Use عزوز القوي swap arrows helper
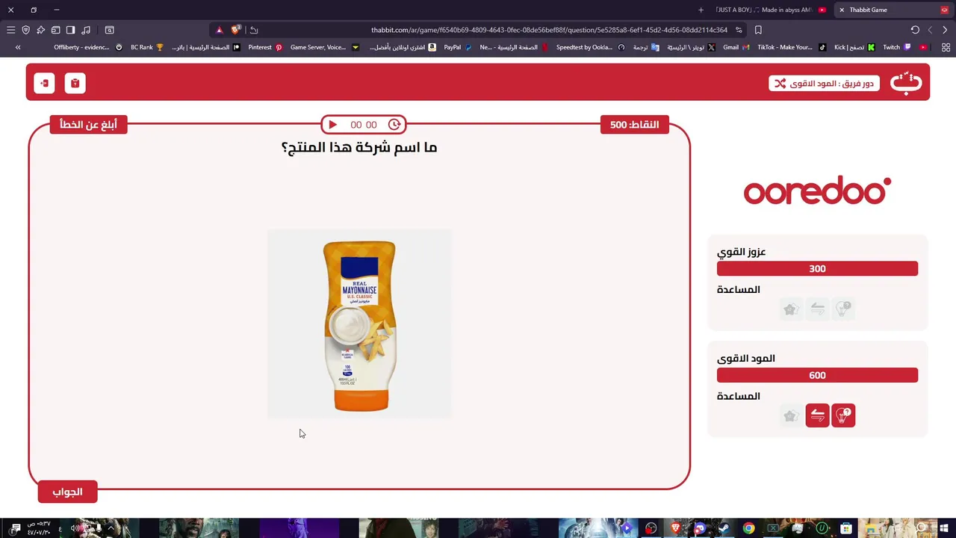Image resolution: width=956 pixels, height=538 pixels. point(817,309)
